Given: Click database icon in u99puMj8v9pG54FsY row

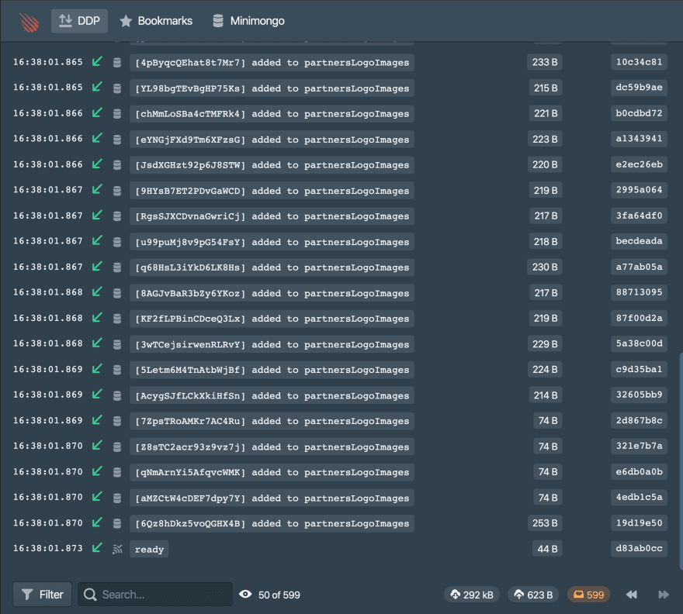Looking at the screenshot, I should point(117,242).
